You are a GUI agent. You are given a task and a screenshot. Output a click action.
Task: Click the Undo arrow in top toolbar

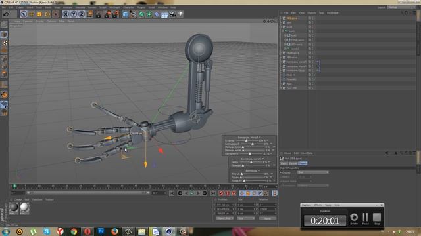point(6,14)
